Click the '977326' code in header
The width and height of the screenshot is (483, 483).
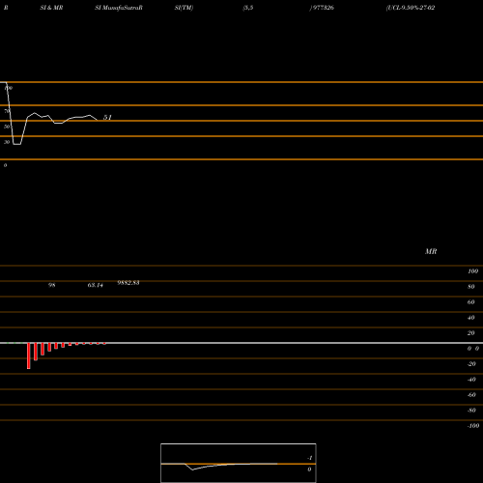click(324, 8)
